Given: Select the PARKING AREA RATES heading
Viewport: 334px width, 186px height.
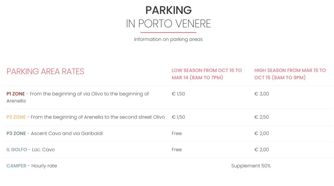Looking at the screenshot, I should (45, 72).
